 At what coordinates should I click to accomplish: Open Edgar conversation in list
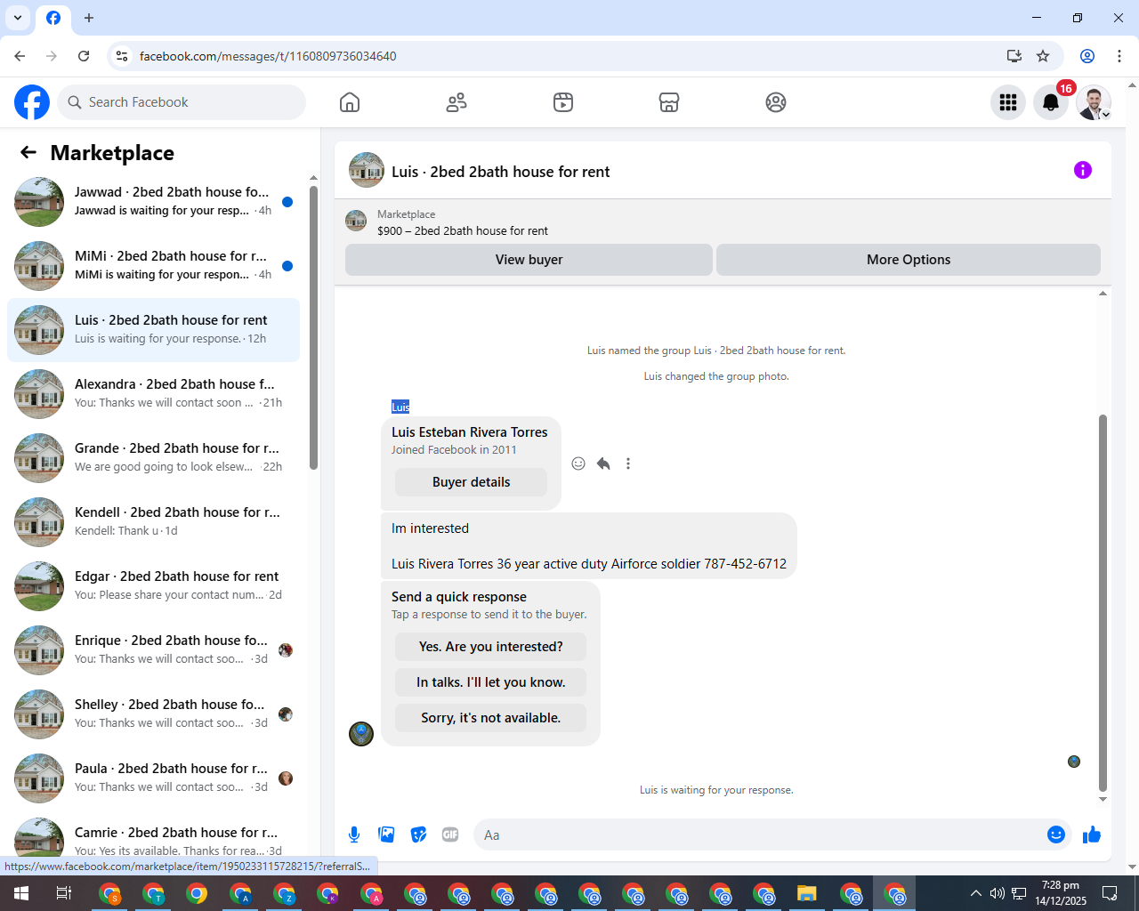click(153, 586)
